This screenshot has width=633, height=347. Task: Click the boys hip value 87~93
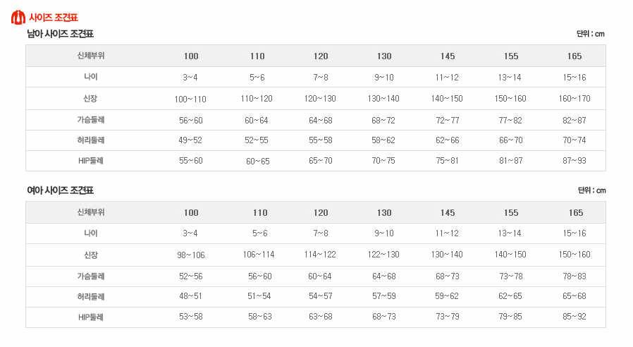[574, 161]
